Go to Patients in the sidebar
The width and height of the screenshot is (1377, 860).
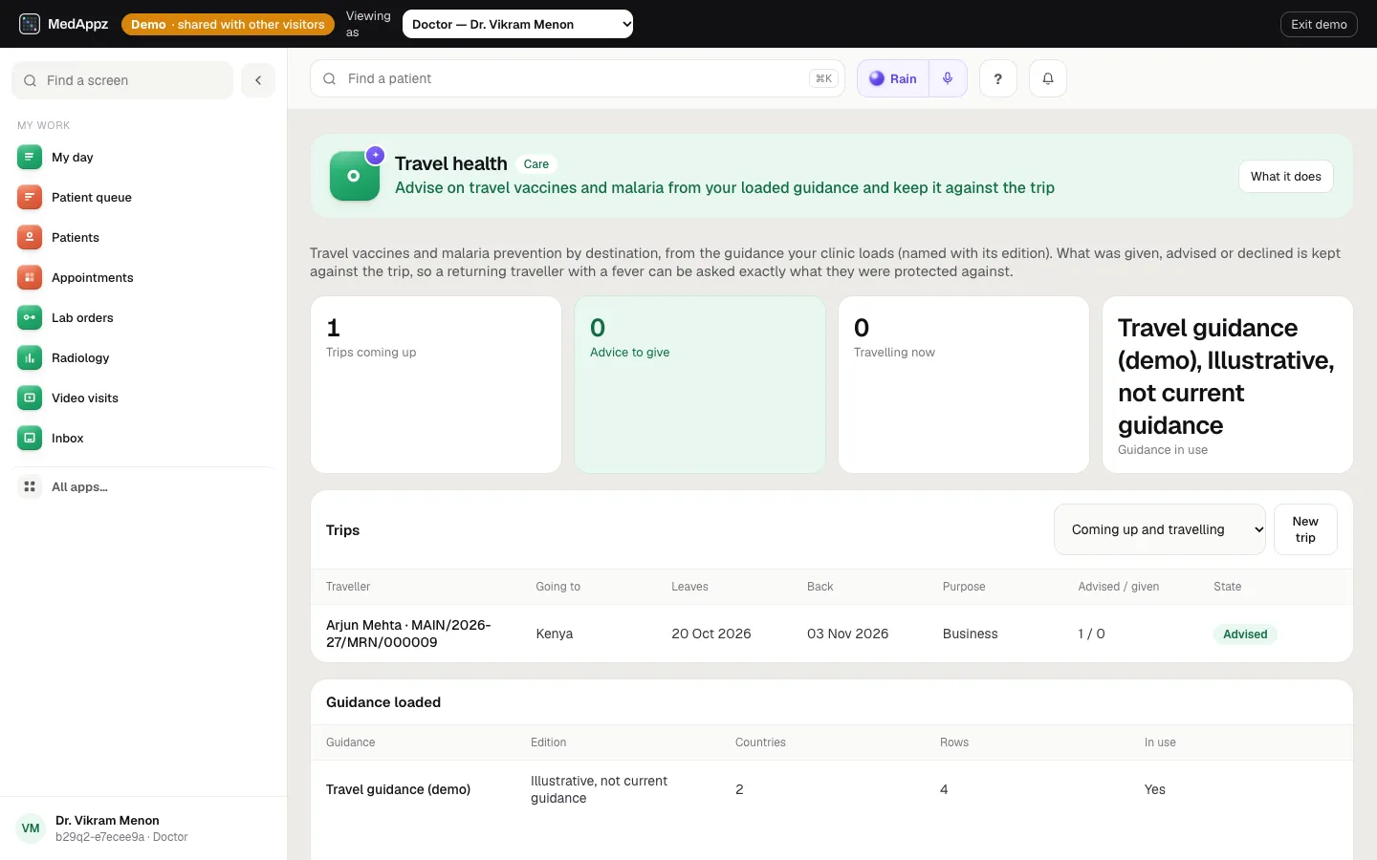143,237
